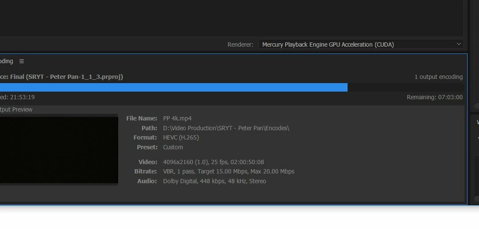Viewport: 479px width, 229px height.
Task: Click the source title 'Final (SRYT - Peter Pan-1_1_3.prproj)'
Action: coord(67,77)
